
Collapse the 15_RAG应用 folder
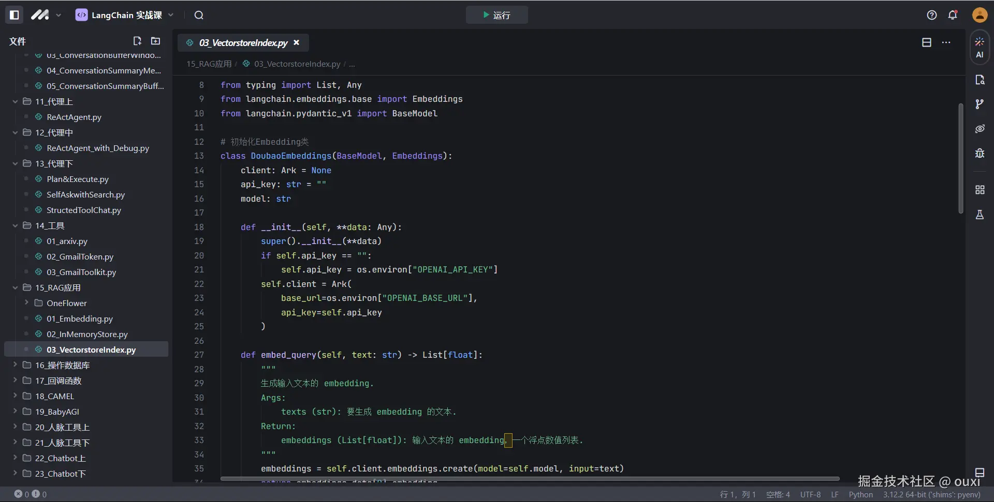(16, 287)
